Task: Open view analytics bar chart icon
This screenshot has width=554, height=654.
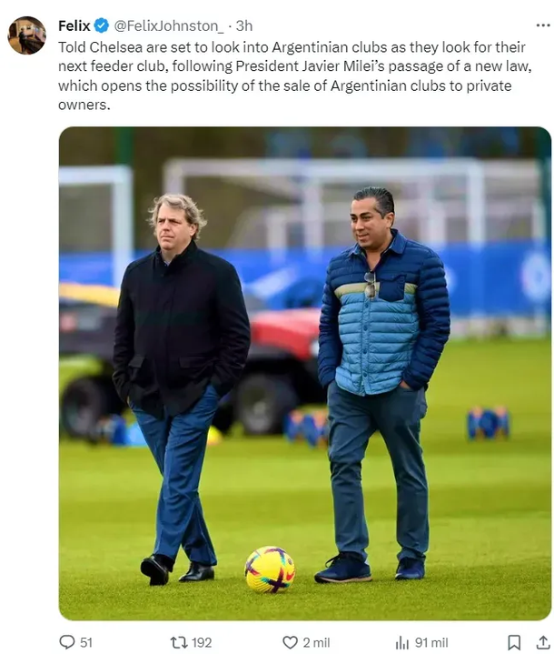Action: tap(402, 642)
